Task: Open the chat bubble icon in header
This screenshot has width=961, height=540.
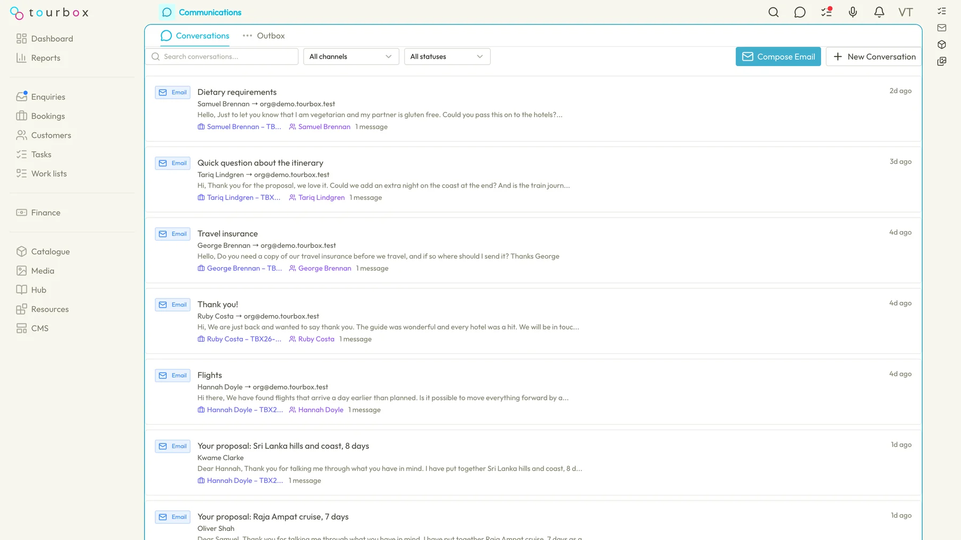Action: (800, 12)
